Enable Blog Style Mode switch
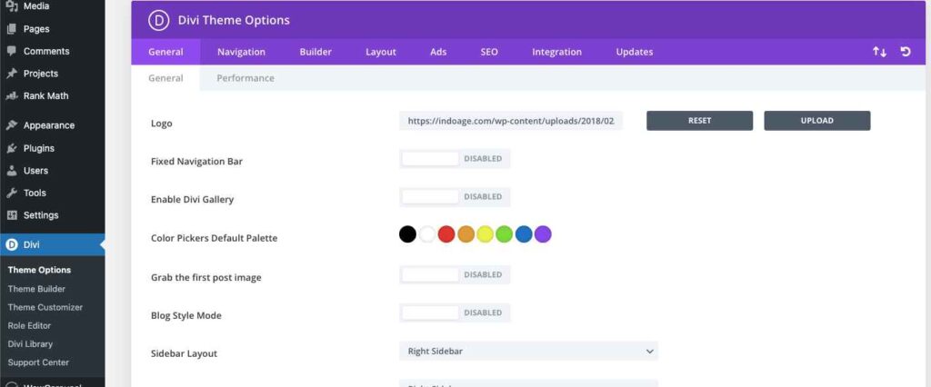The width and height of the screenshot is (931, 387). (455, 313)
